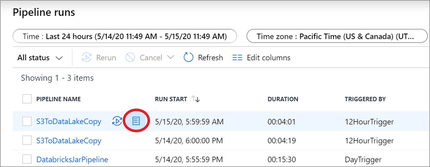Screen dimensions: 430x167
Task: Rerun the first S3ToDataLakeCopy run via row icon
Action: [x=117, y=121]
